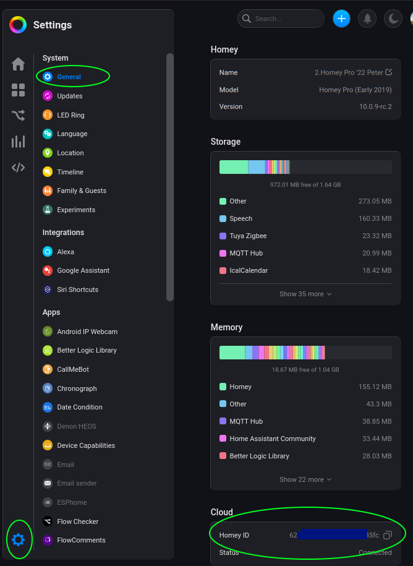The width and height of the screenshot is (413, 566).
Task: Click the Location pin icon
Action: (x=48, y=153)
